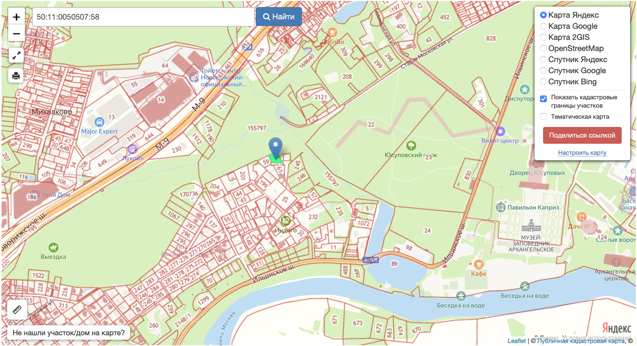Viewport: 637px width, 346px height.
Task: Zoom in with the plus button
Action: click(x=16, y=17)
